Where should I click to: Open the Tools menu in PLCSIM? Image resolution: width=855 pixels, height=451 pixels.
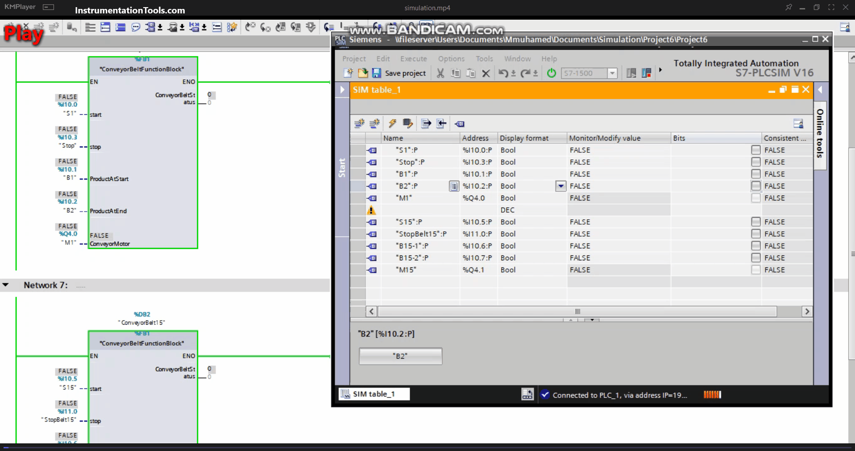pos(484,58)
